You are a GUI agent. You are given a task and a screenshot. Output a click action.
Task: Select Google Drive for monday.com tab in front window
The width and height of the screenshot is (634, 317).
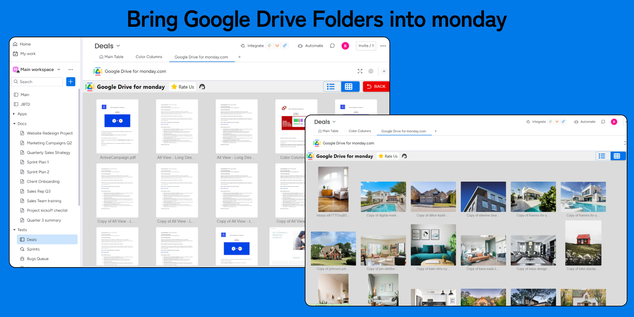point(404,131)
